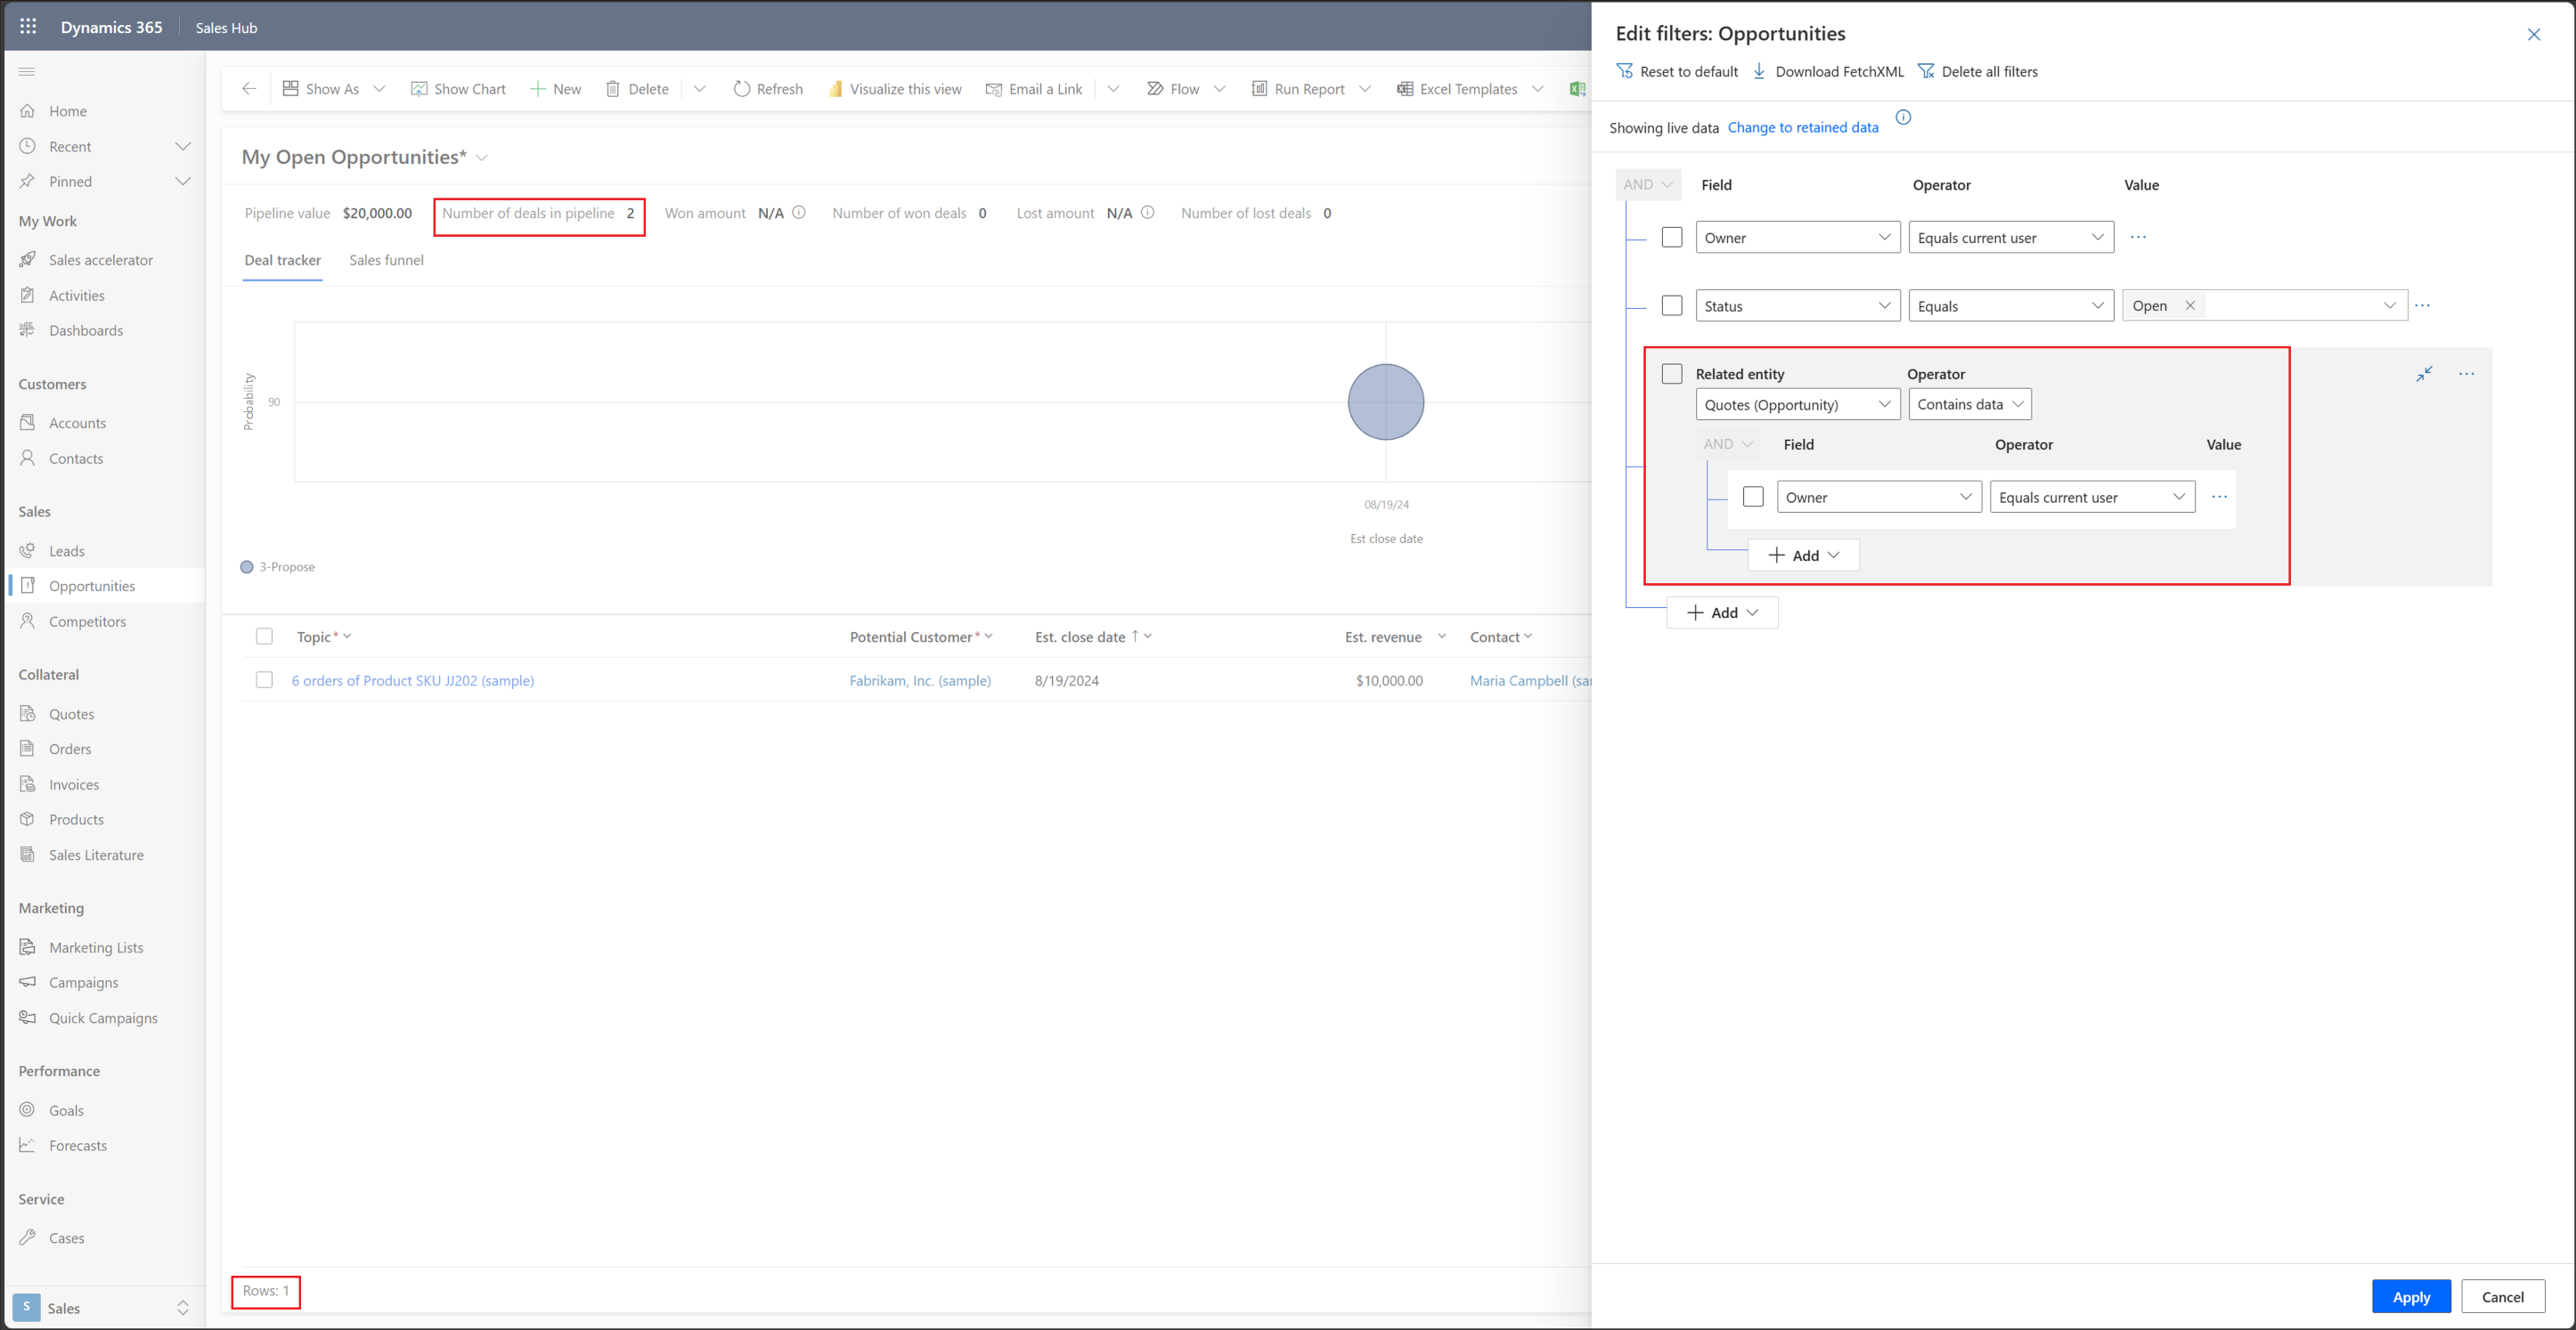Click the Change to retained data link

pos(1804,127)
